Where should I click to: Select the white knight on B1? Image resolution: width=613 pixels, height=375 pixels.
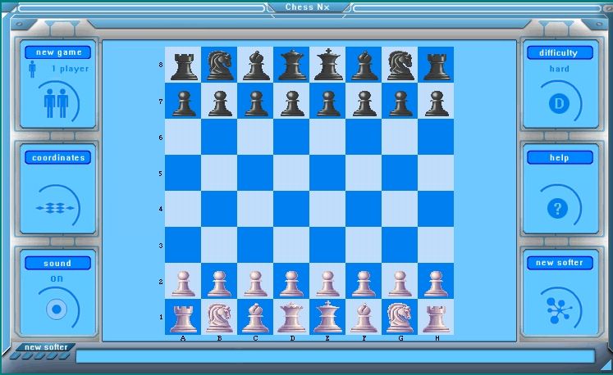(219, 317)
